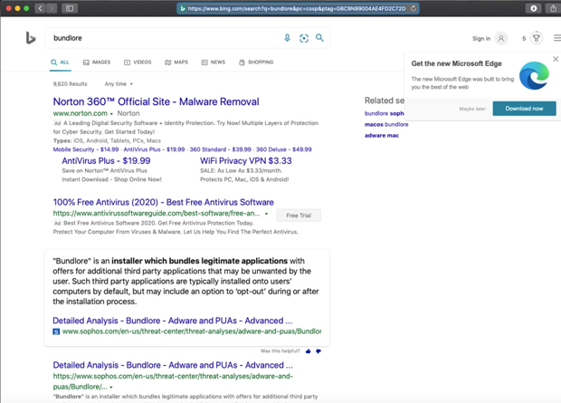Open Mobile Security - $14.99 sitelink
The width and height of the screenshot is (561, 403).
[86, 149]
